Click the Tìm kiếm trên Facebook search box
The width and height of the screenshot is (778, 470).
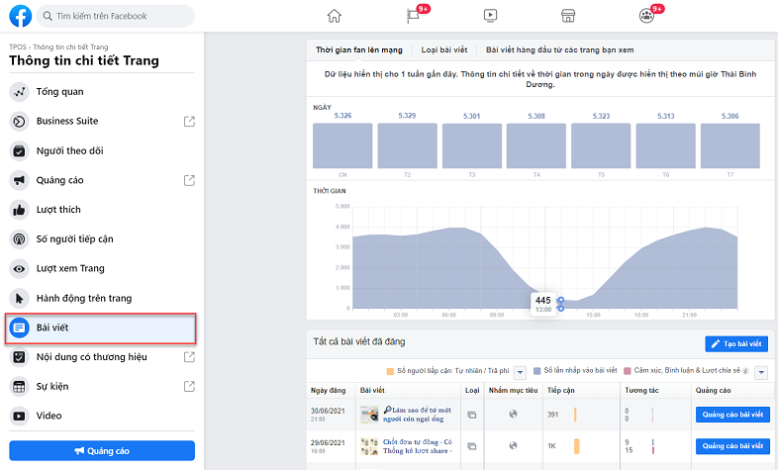click(x=115, y=16)
